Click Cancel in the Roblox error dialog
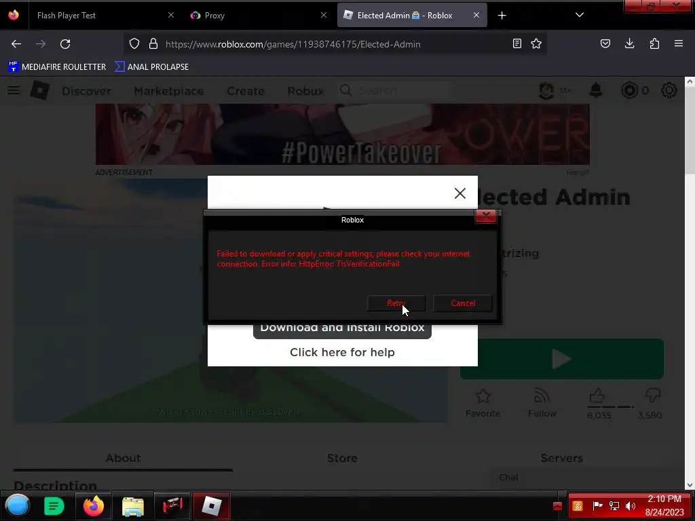Viewport: 695px width, 521px height. (463, 303)
